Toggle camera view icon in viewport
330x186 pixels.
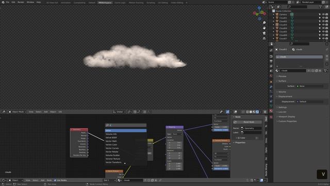tap(264, 33)
